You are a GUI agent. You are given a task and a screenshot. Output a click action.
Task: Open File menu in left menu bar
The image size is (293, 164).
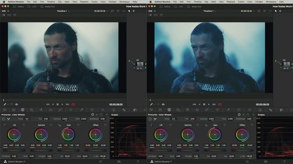coord(28,2)
